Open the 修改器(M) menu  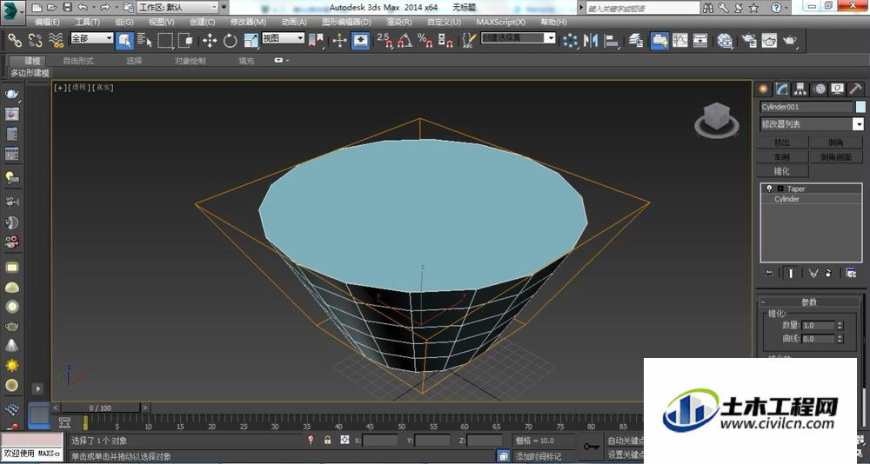tap(248, 22)
